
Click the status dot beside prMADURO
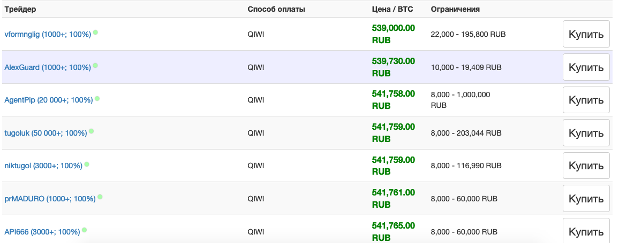(100, 197)
